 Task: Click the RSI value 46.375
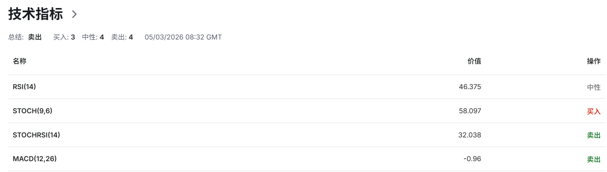tap(470, 87)
